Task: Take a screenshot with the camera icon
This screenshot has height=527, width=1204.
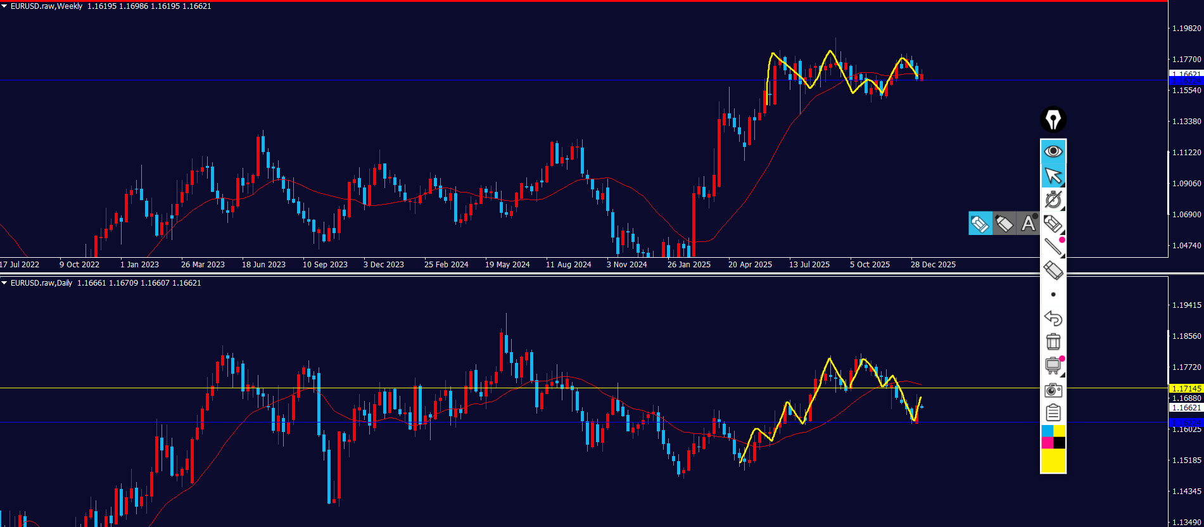Action: pos(1053,390)
